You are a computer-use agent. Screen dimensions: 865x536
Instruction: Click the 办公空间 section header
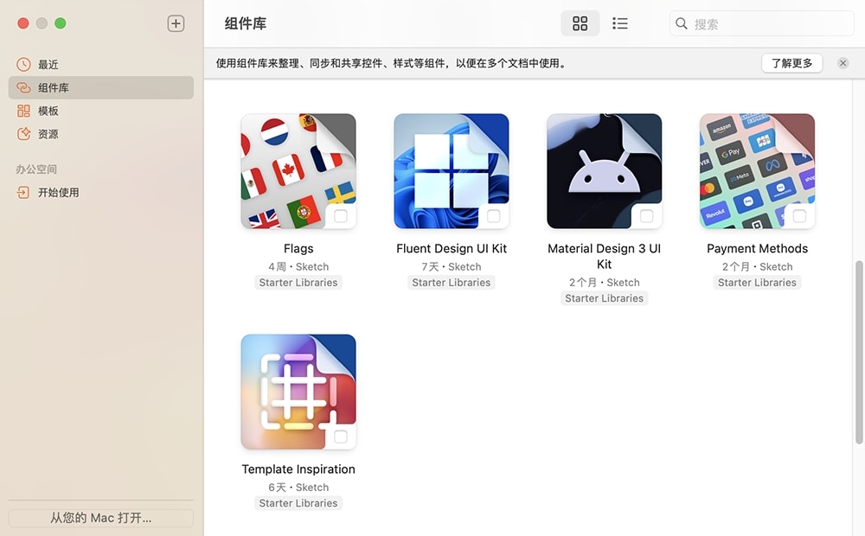36,169
